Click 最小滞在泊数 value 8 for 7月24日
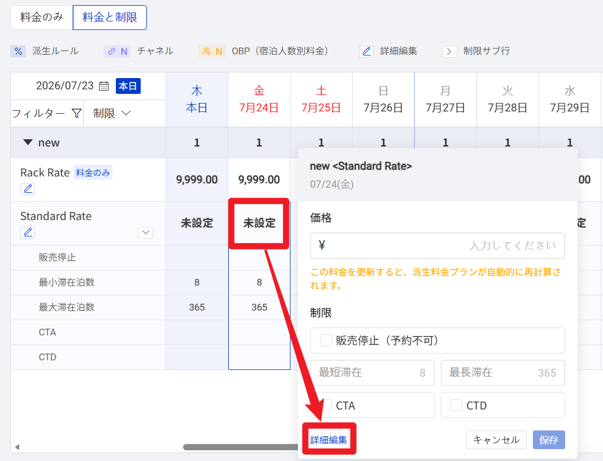Viewport: 603px width, 461px height. [259, 282]
